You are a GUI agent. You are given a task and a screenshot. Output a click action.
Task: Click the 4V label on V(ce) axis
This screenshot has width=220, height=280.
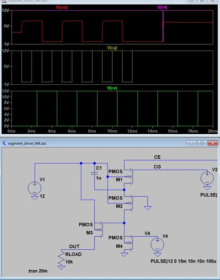click(x=6, y=114)
